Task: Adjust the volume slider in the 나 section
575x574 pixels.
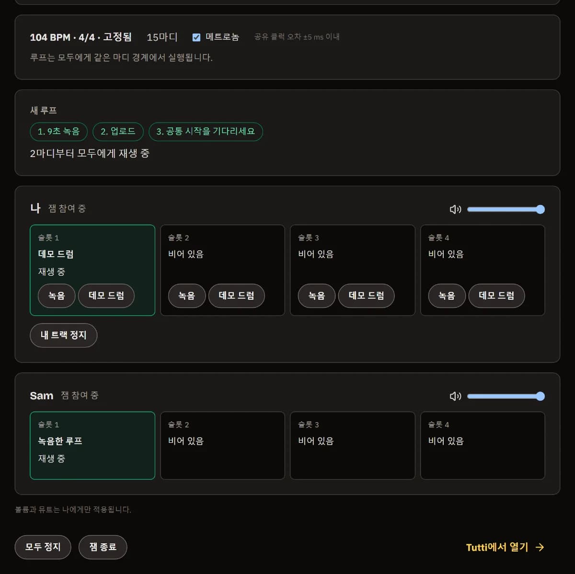Action: 506,209
